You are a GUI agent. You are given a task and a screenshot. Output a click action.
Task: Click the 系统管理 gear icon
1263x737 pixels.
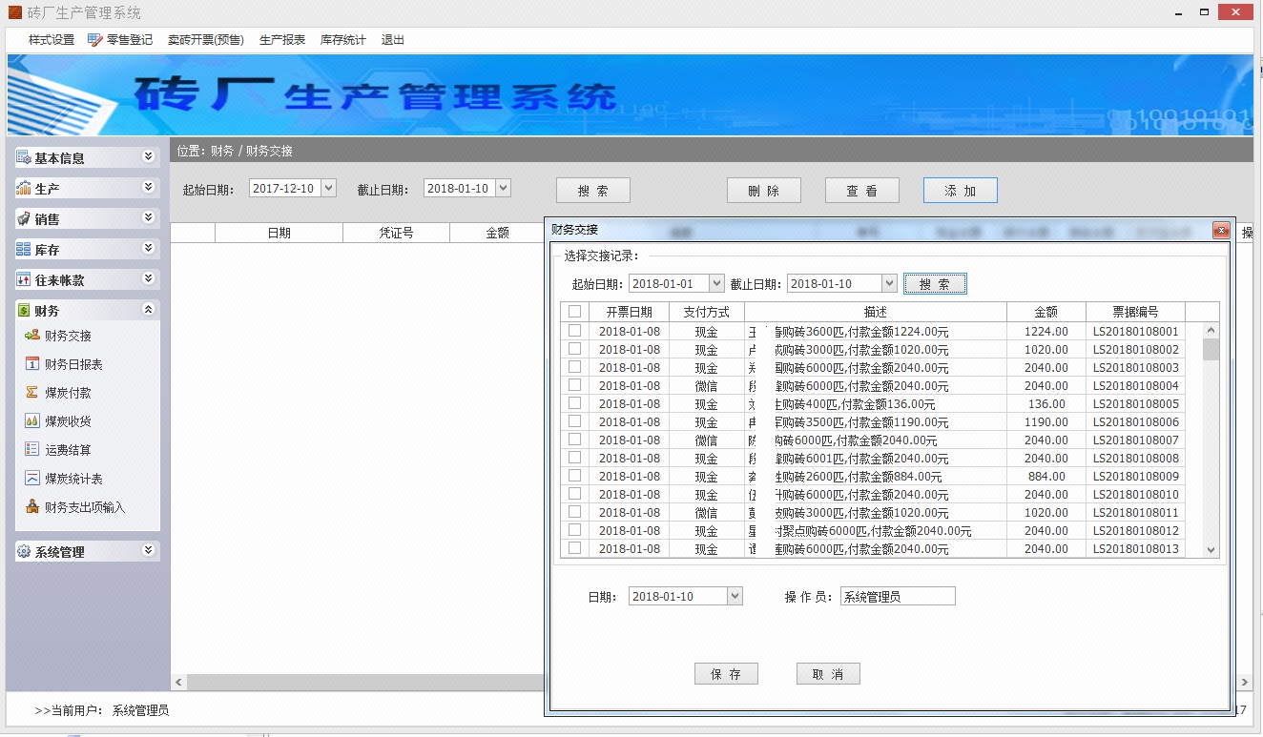[24, 550]
